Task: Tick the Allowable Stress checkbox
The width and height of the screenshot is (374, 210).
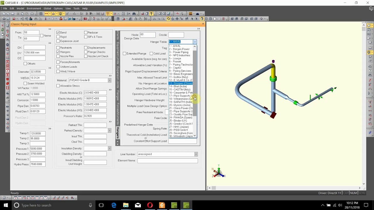Action: (x=58, y=86)
